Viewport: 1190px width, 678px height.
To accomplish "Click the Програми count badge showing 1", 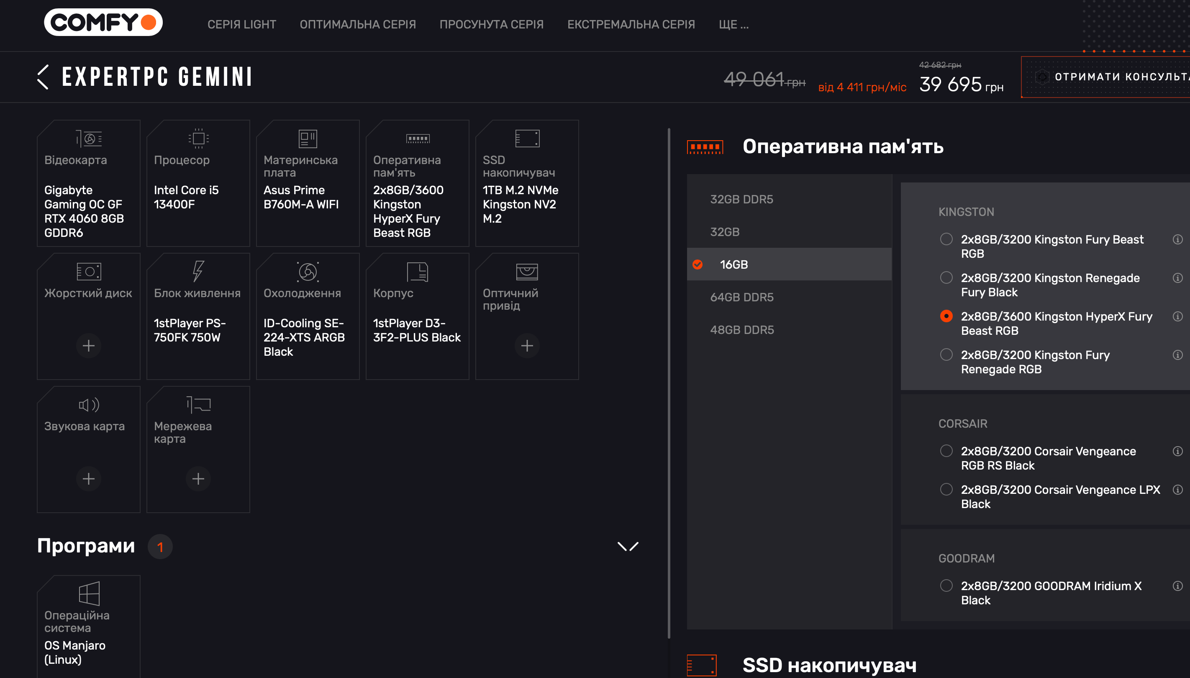I will point(160,547).
